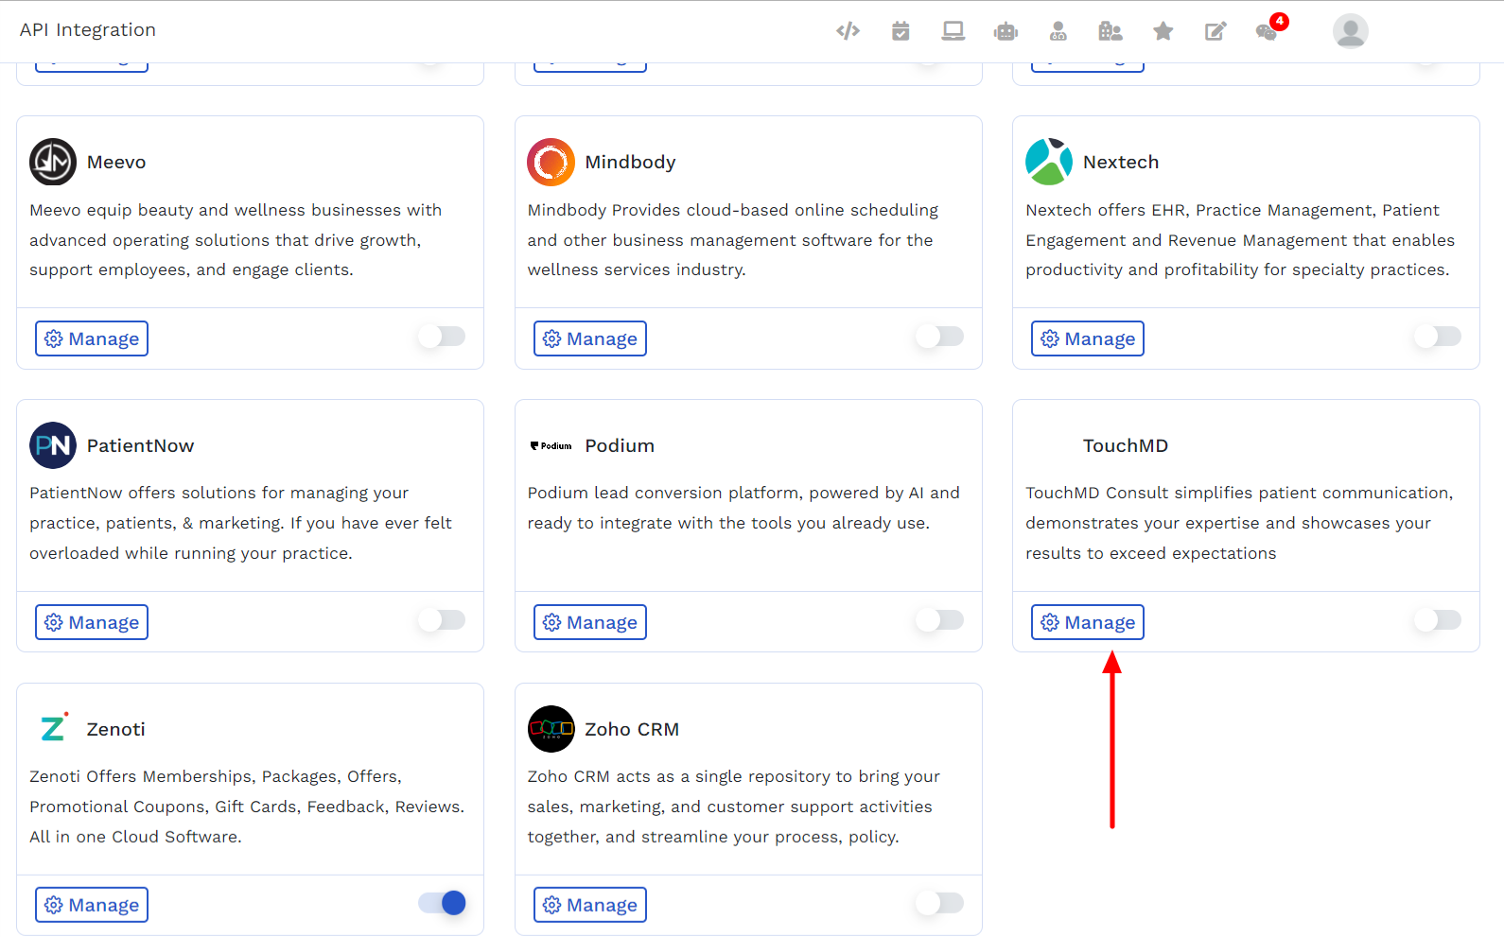The image size is (1504, 937).
Task: Click the Zoho CRM description paragraph
Action: tap(734, 807)
